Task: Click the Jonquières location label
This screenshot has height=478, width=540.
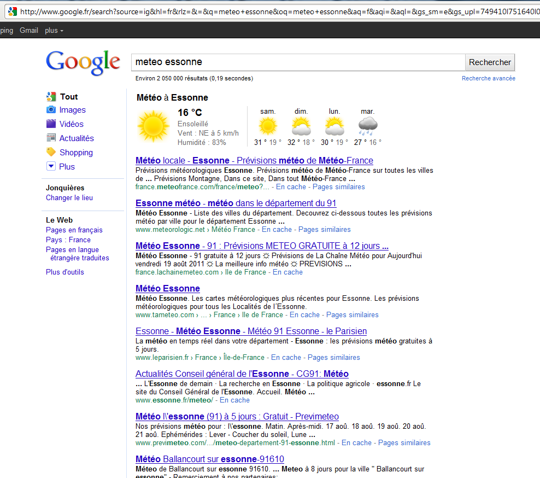Action: [65, 188]
